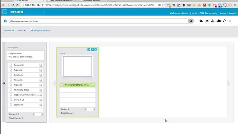238x134 pixels.
Task: Select the Web Content Management page row
Action: pos(77,85)
